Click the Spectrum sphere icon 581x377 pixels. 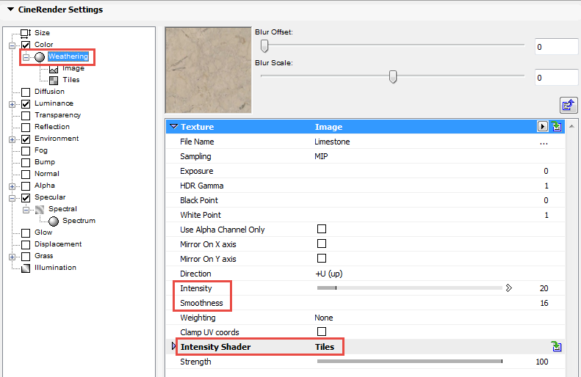54,222
